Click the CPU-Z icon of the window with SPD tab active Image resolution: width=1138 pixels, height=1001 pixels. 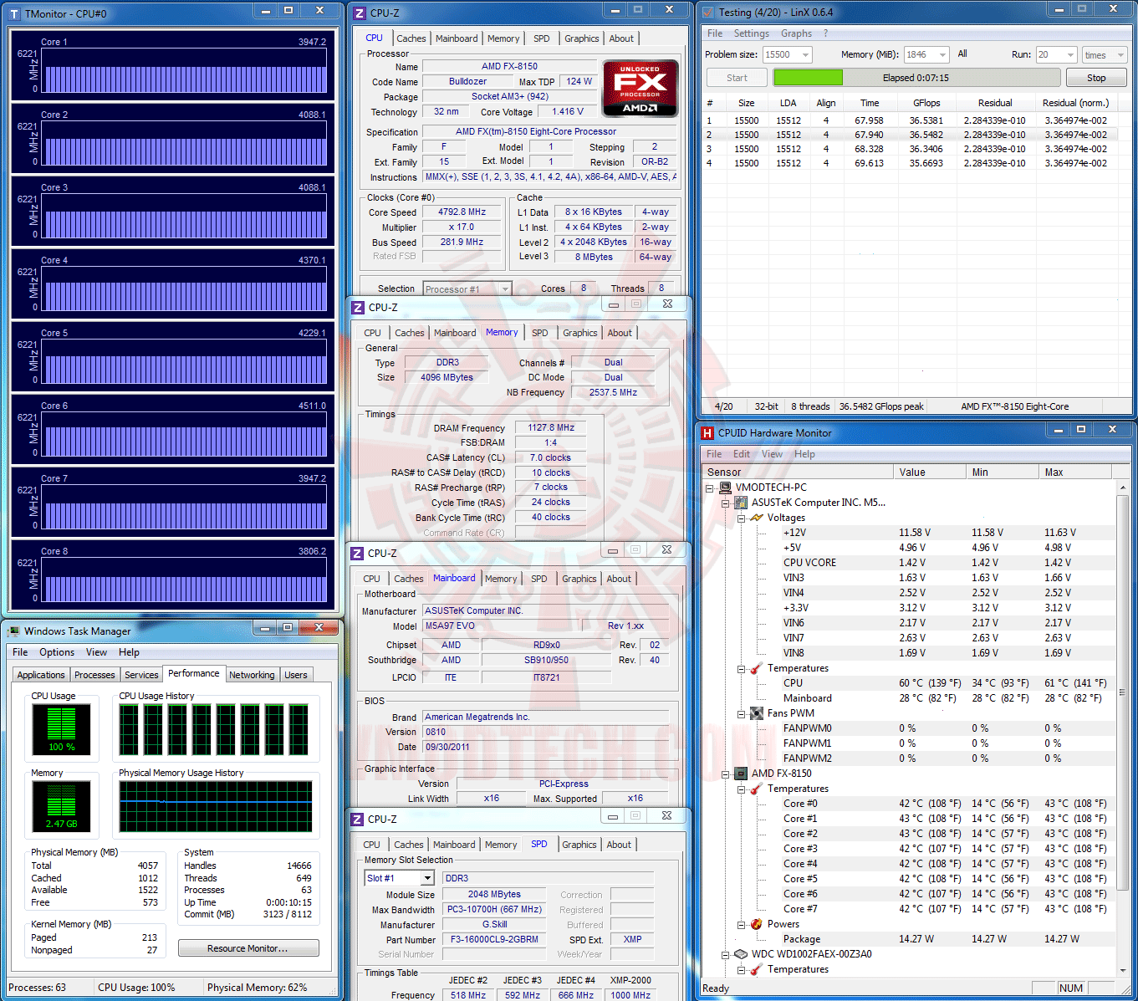coord(358,820)
